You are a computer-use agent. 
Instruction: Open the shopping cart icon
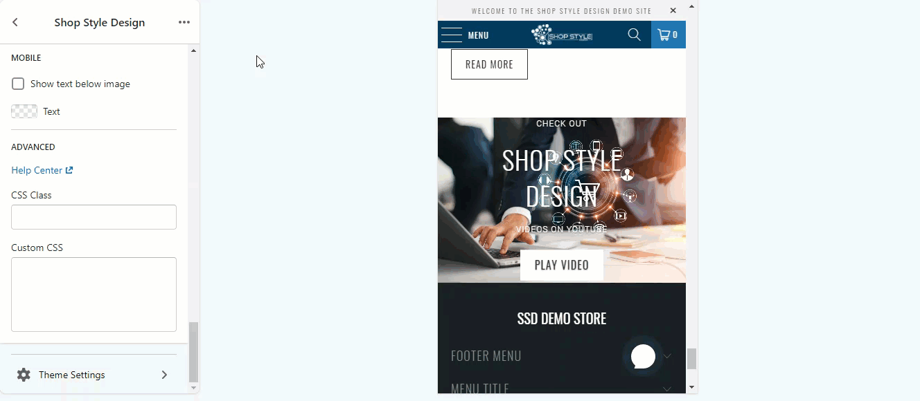point(668,35)
